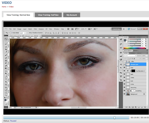Hide the Background layer
This screenshot has height=123, width=149.
click(124, 94)
